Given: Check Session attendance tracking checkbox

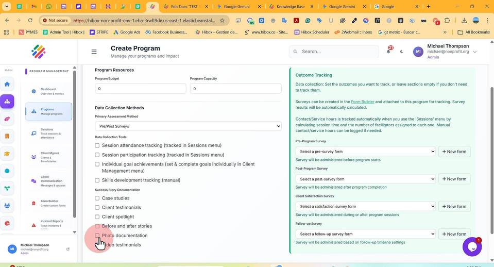Looking at the screenshot, I should click(97, 145).
